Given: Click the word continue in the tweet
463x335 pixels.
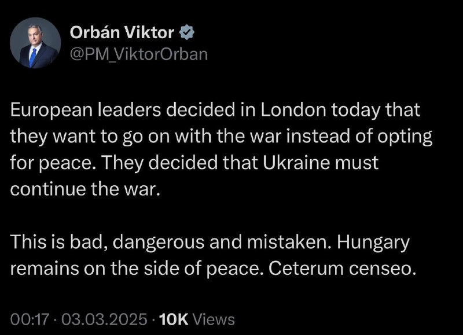Looking at the screenshot, I should point(48,189).
